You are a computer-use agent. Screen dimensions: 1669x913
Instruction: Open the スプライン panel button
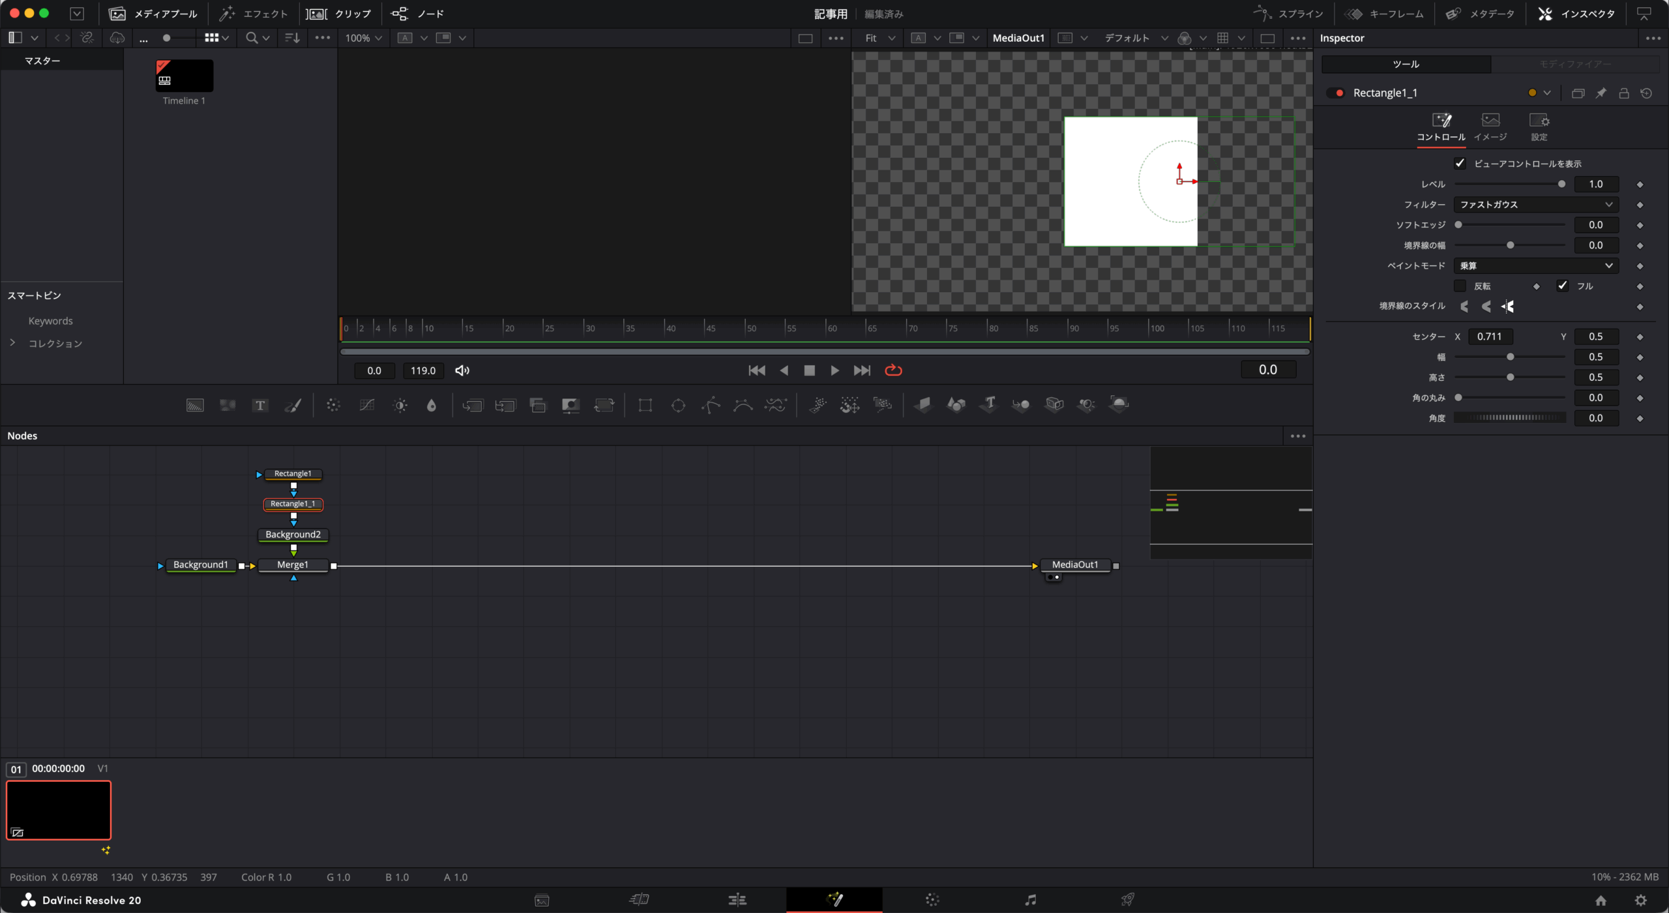[1288, 14]
